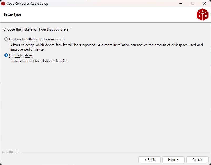Click the 'Code Composer Studio Setup' window title
Viewport: 211px width, 165px height.
27,4
